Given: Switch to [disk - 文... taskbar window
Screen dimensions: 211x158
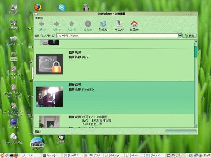Looking at the screenshot, I should click(x=113, y=155).
